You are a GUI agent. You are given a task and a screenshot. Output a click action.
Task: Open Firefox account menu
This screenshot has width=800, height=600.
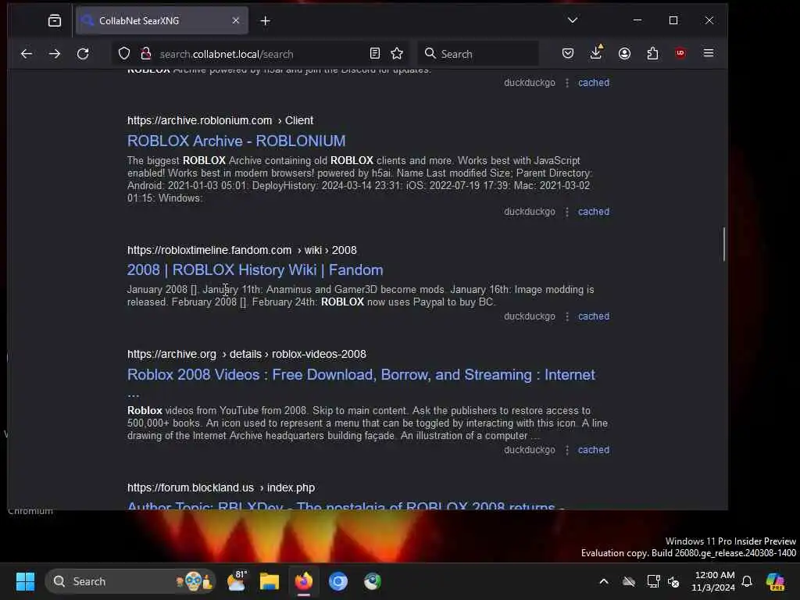(624, 54)
